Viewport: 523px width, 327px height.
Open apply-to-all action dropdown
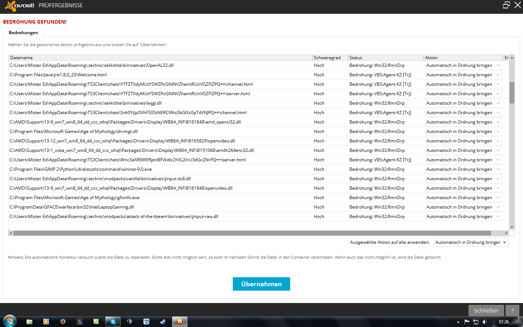pyautogui.click(x=471, y=242)
